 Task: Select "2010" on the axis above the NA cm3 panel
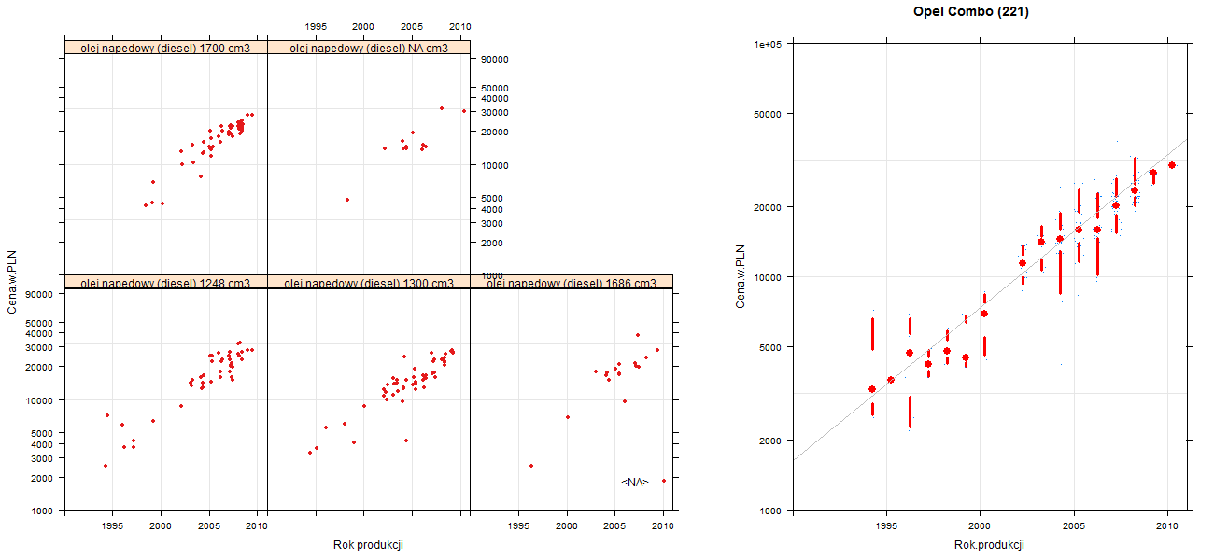click(459, 27)
